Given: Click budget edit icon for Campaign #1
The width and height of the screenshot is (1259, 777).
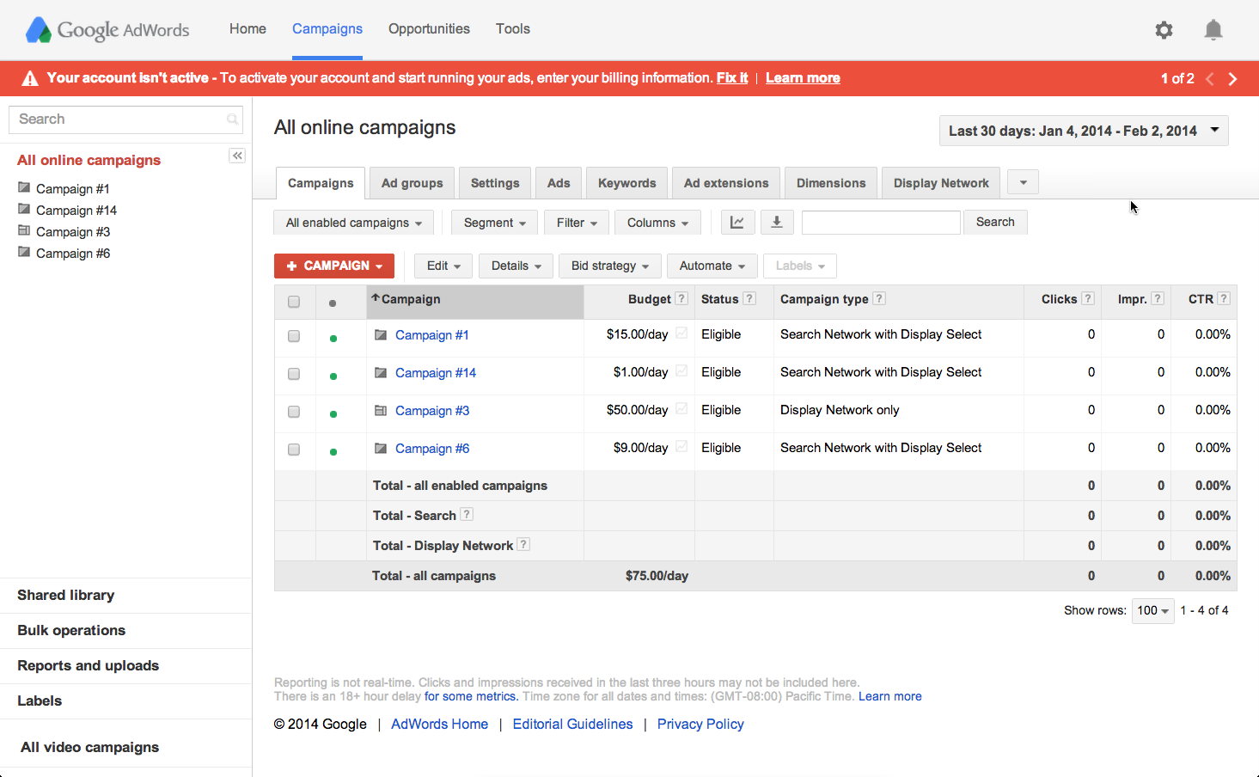Looking at the screenshot, I should pos(681,333).
